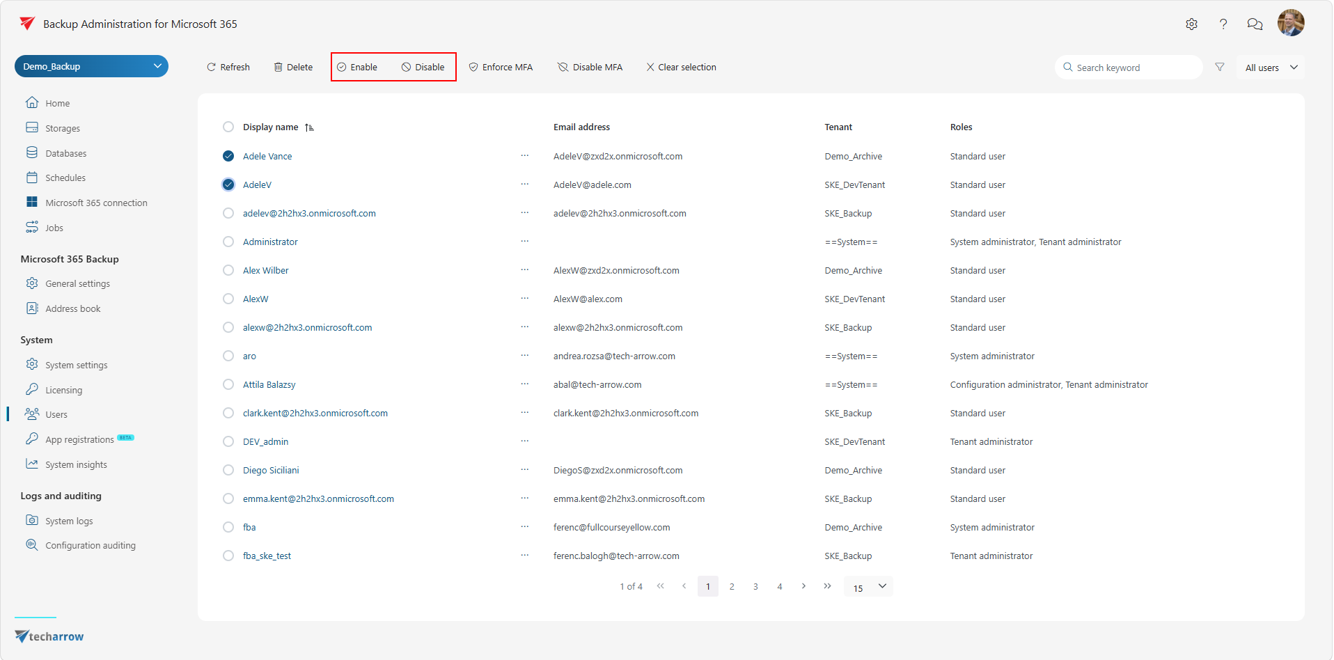Click the Address book icon
This screenshot has height=660, width=1334.
pyautogui.click(x=32, y=308)
